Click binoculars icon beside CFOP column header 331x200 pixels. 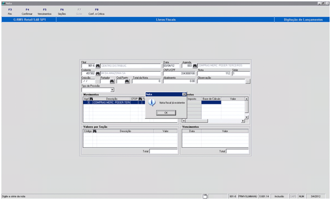pyautogui.click(x=140, y=99)
